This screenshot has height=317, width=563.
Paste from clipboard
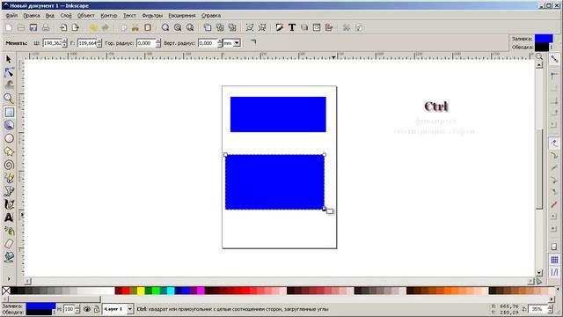tap(148, 27)
